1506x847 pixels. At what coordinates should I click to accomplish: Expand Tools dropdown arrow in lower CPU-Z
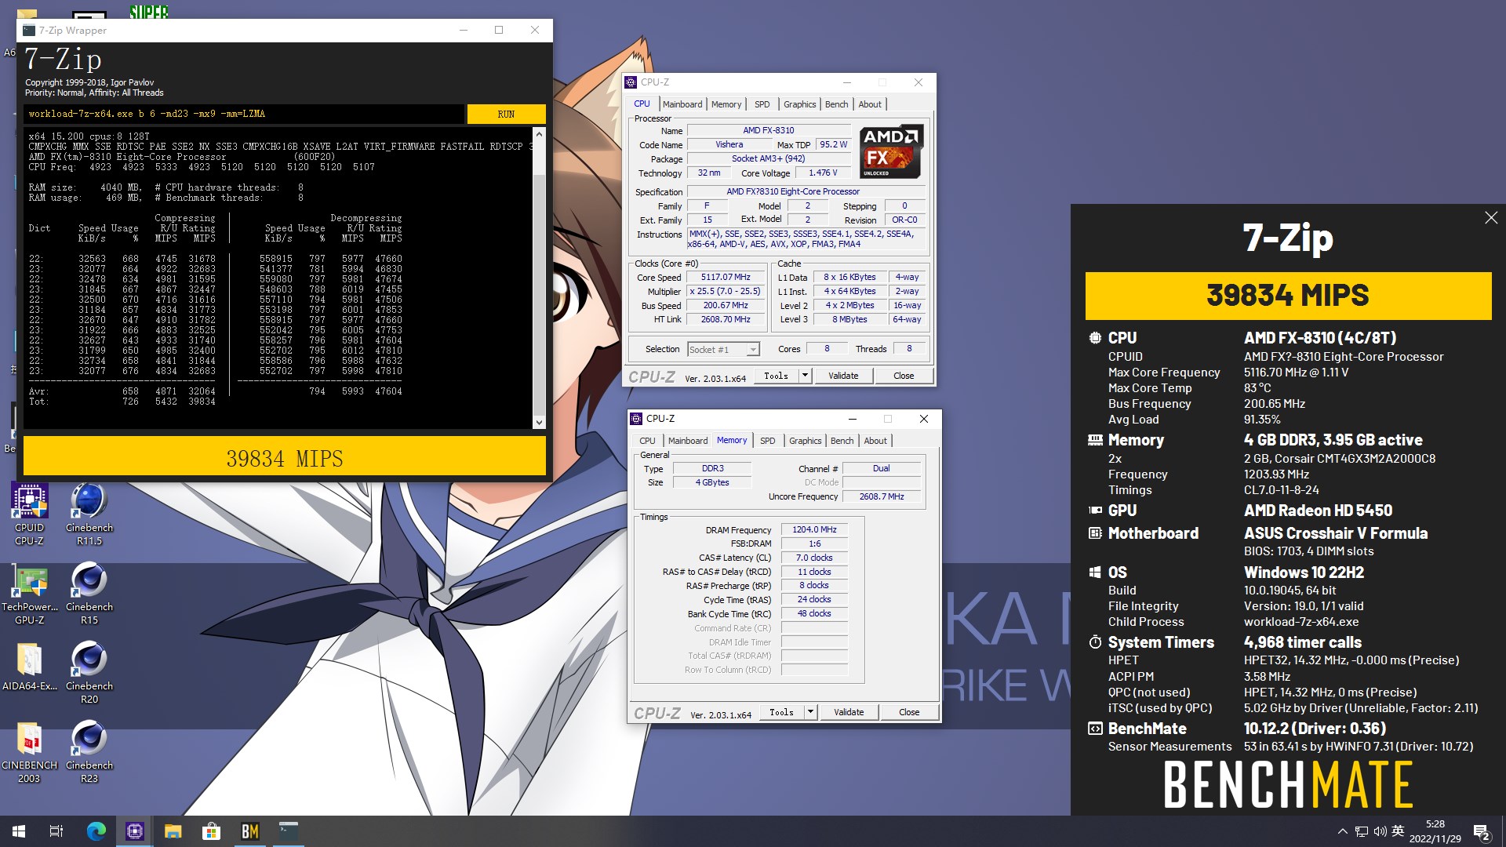click(810, 712)
